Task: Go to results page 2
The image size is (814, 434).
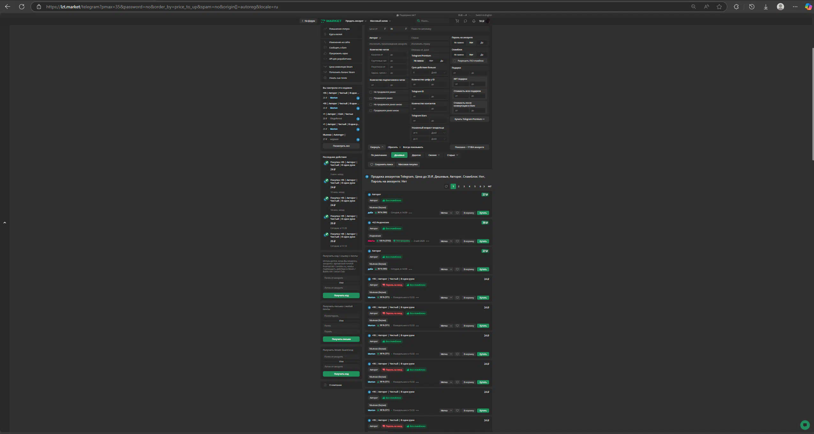Action: point(459,187)
